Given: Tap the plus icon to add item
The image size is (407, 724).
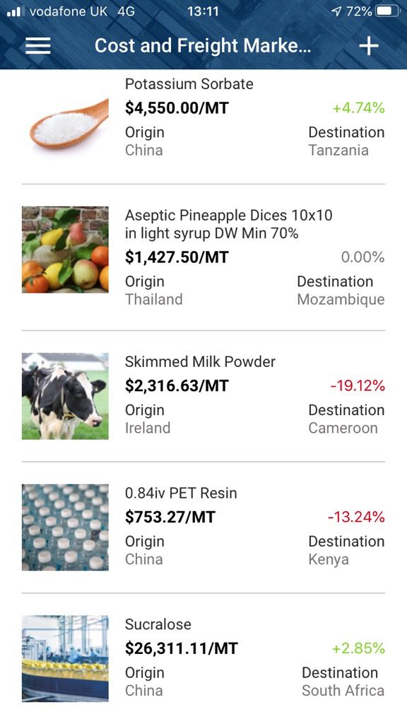Looking at the screenshot, I should tap(369, 46).
